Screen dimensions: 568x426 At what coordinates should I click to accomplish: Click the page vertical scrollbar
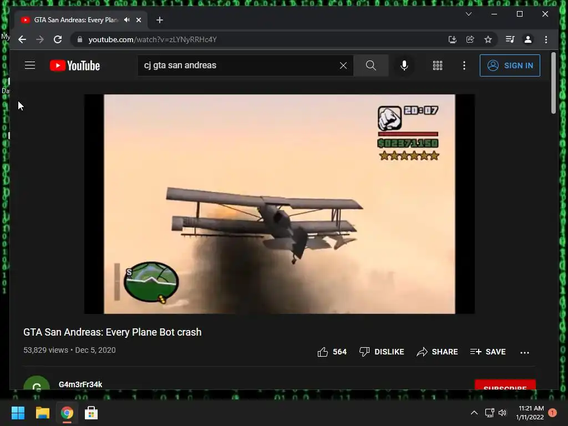click(x=553, y=83)
